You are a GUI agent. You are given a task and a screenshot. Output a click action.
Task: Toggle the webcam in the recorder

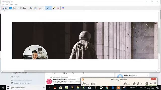[x=147, y=84]
